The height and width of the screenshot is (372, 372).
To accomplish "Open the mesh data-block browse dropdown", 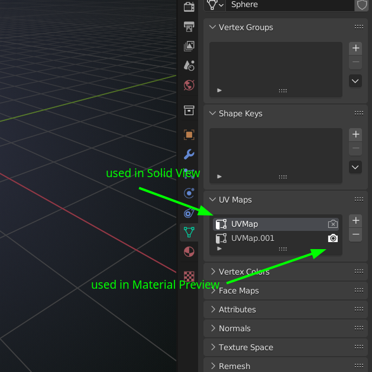I will click(215, 5).
